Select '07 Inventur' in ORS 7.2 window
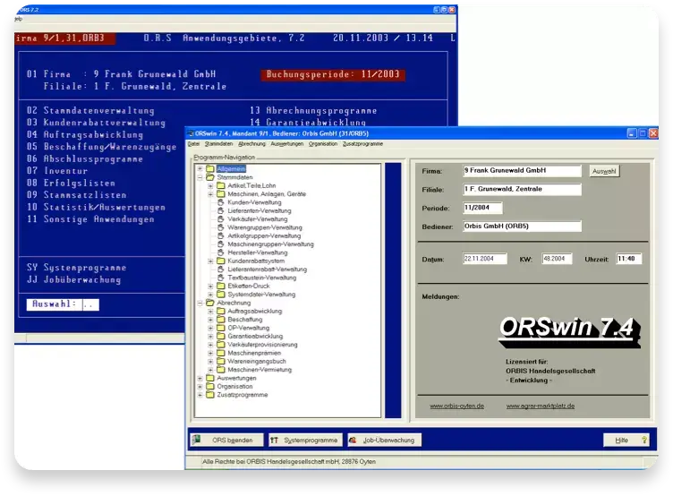The image size is (673, 496). coord(57,171)
